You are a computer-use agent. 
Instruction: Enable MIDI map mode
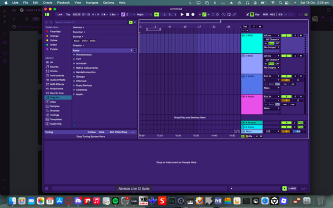click(x=265, y=14)
